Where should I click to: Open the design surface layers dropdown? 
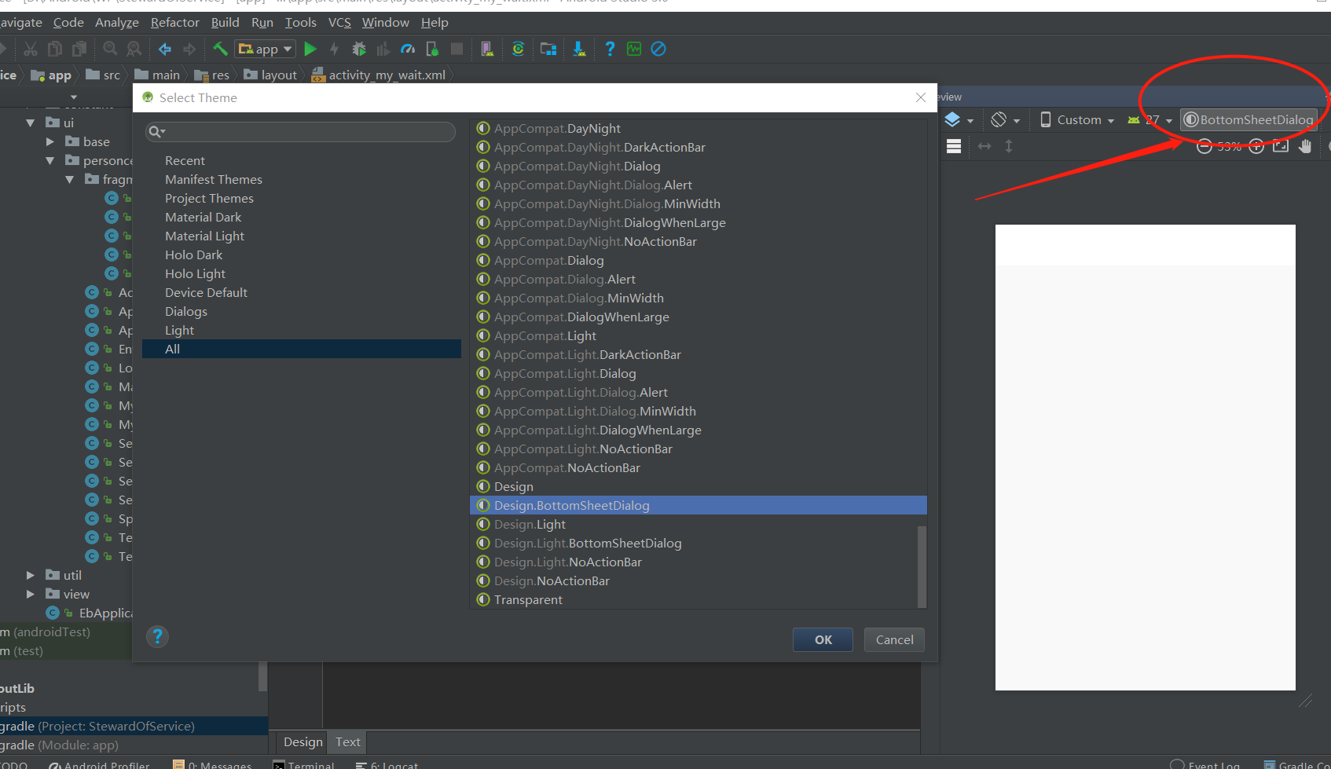(959, 120)
